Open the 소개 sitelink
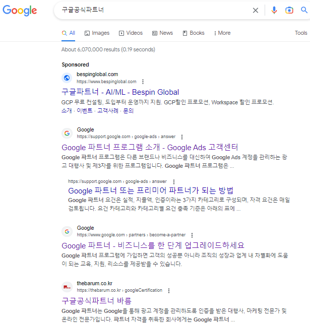310x323 pixels. (67, 111)
